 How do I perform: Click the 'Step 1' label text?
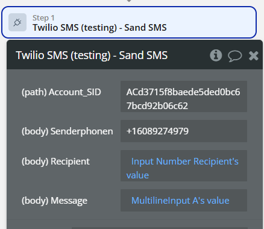click(x=43, y=18)
